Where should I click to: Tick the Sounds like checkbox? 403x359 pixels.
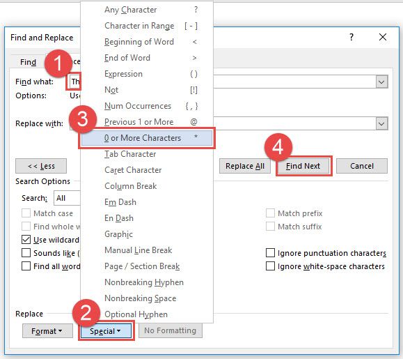tap(26, 253)
